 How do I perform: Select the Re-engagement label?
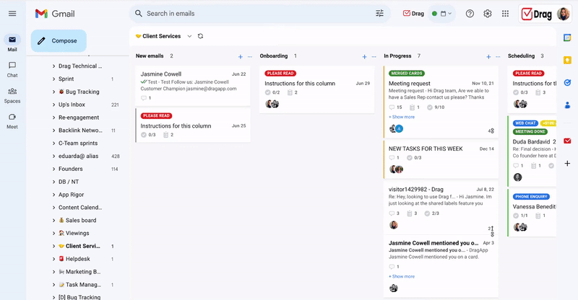[x=79, y=118]
